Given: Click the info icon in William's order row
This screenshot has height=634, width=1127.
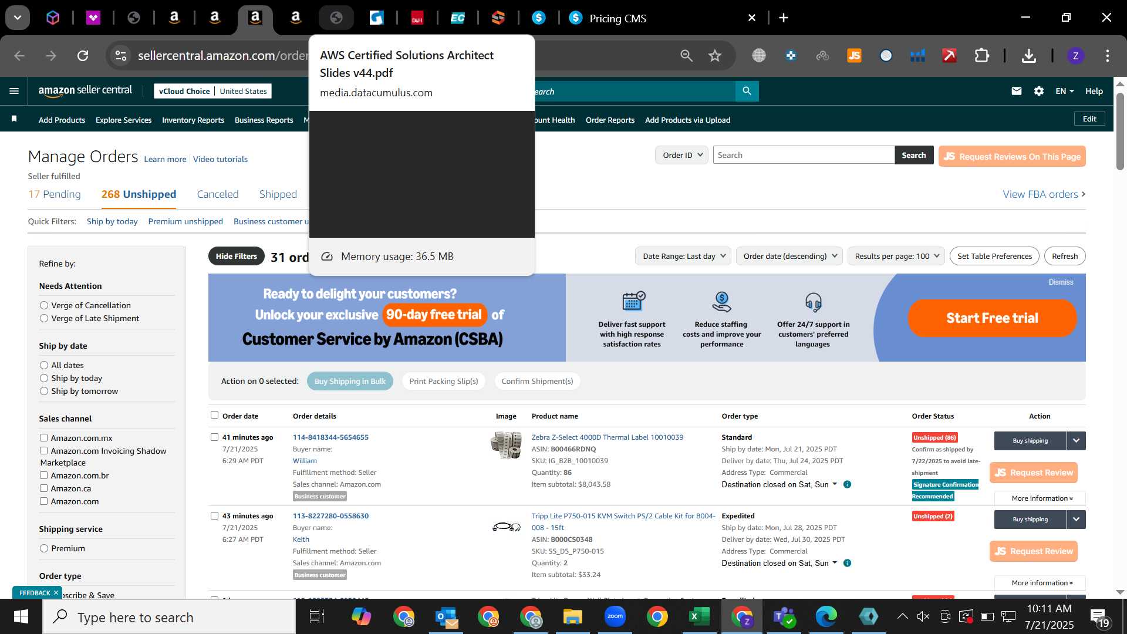Looking at the screenshot, I should point(847,484).
